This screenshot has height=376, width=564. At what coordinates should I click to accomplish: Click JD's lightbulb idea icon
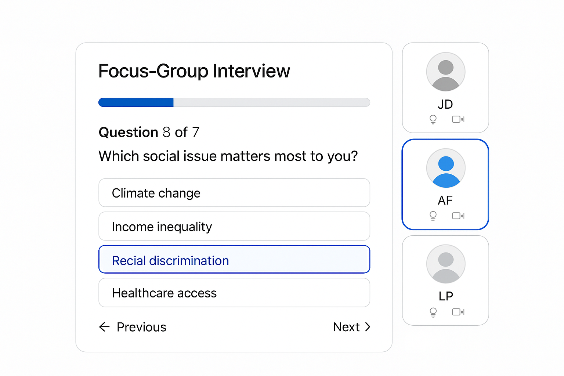click(433, 119)
